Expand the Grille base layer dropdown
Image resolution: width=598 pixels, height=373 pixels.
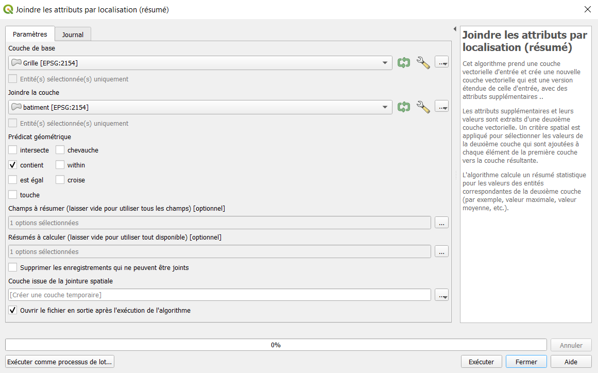click(x=200, y=63)
